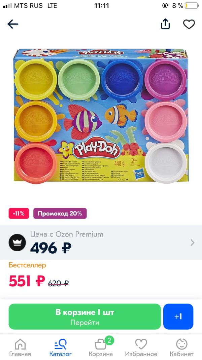Expand Ozon Premium price chevron
Image resolution: width=202 pixels, height=360 pixels.
tap(192, 243)
